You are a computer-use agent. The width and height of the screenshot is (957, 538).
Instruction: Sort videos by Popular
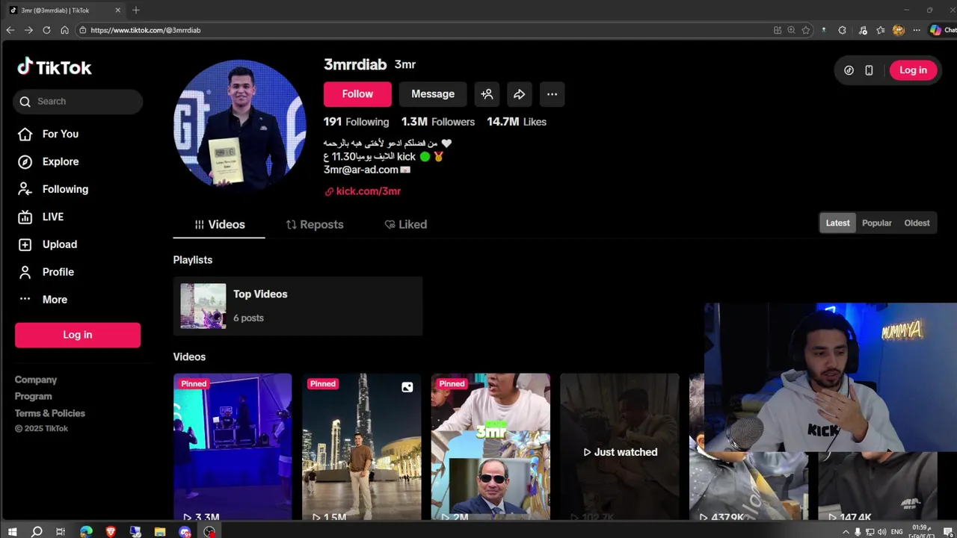click(876, 223)
